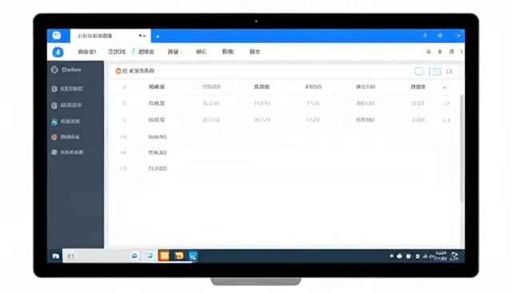This screenshot has height=294, width=512.
Task: Sort the table by the fifth column header
Action: [366, 87]
